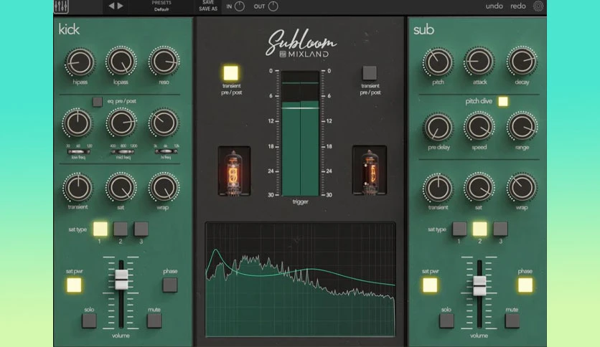Click the undo button
Image resolution: width=600 pixels, height=347 pixels.
point(494,6)
